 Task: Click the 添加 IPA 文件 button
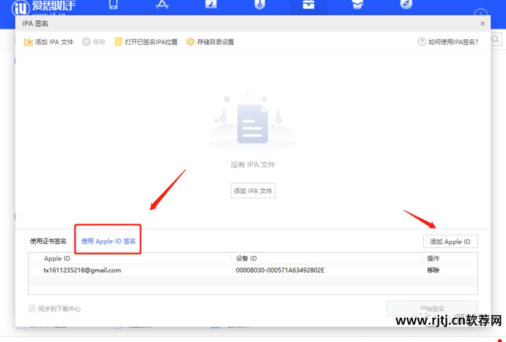point(253,190)
